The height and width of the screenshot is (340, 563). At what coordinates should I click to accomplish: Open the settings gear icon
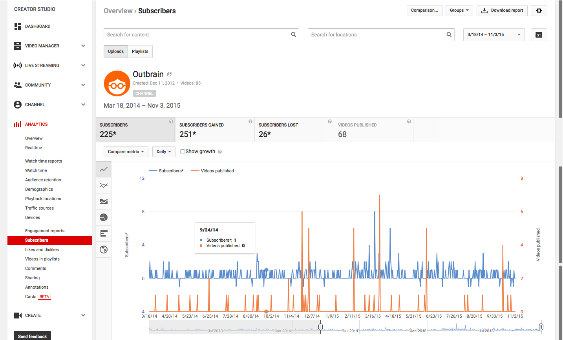pyautogui.click(x=539, y=11)
